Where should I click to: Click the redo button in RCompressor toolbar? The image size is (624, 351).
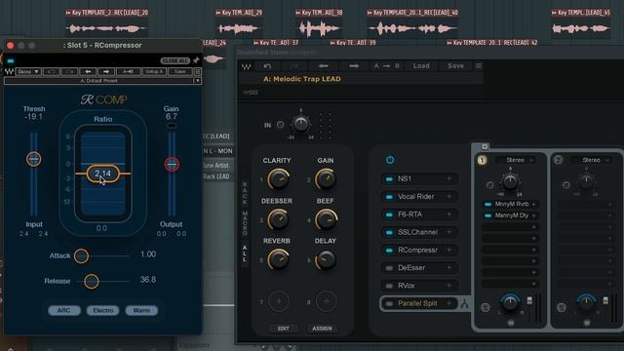(69, 71)
